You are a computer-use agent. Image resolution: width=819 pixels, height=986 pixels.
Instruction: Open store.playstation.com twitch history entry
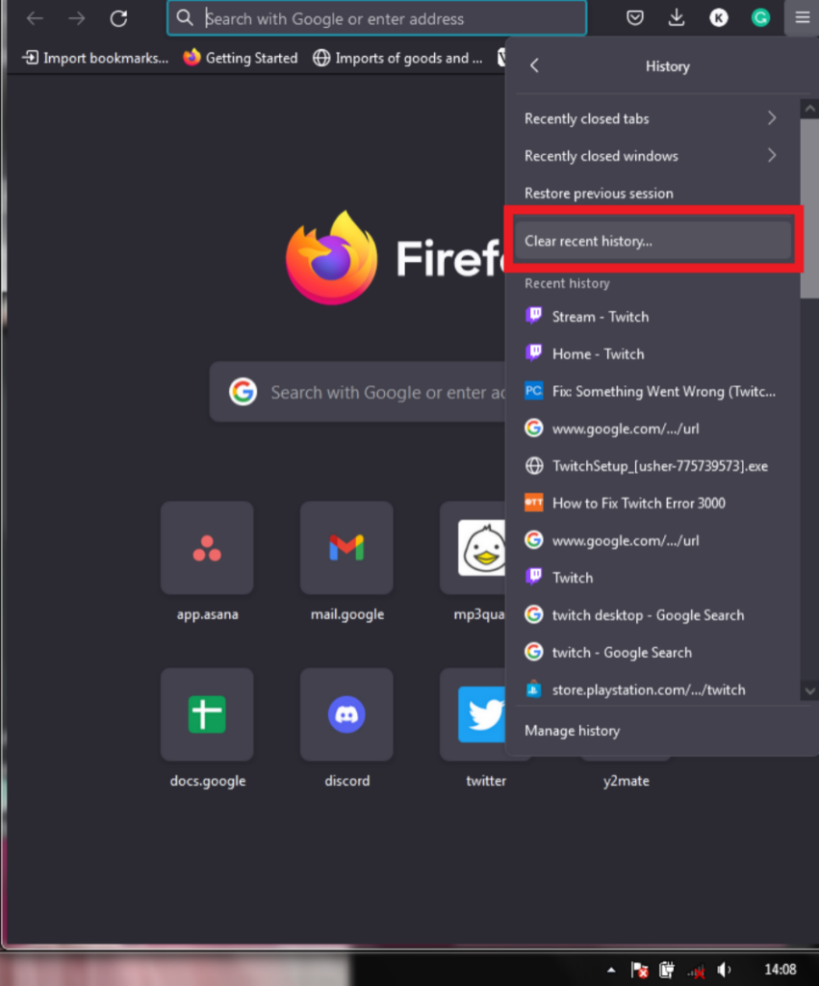652,689
